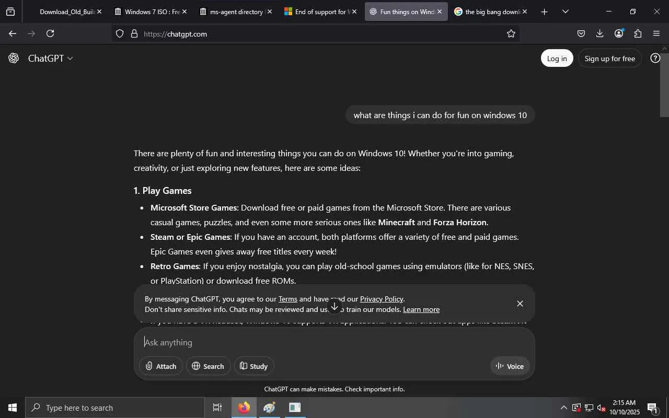Open the taskbar clock and date
Viewport: 669px width, 418px height.
pyautogui.click(x=624, y=408)
